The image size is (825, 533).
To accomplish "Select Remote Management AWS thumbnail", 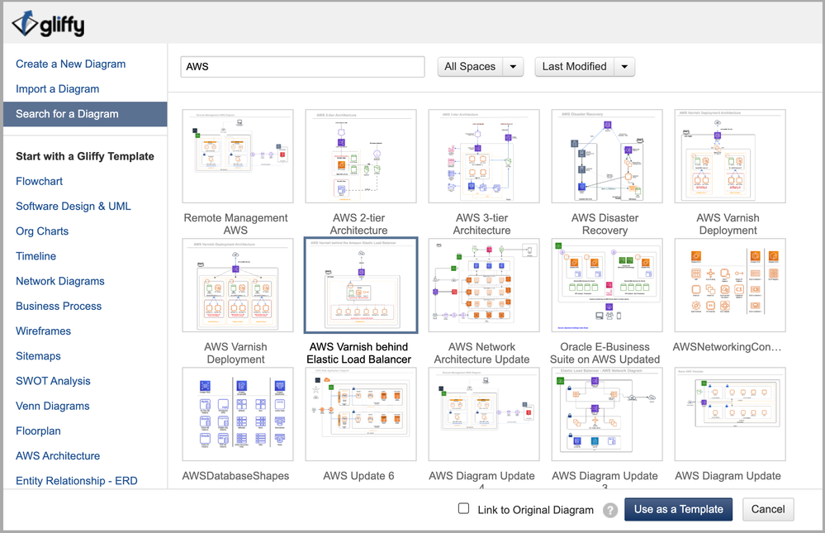I will click(238, 156).
